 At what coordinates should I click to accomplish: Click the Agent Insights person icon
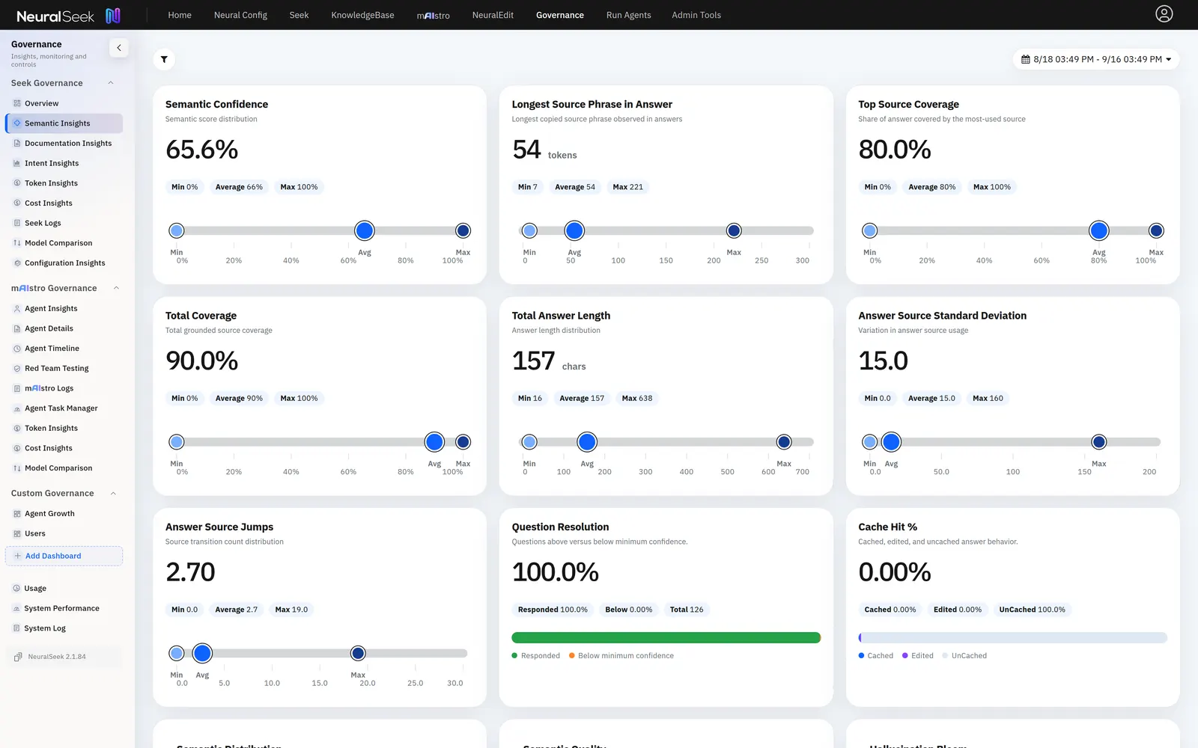(17, 308)
